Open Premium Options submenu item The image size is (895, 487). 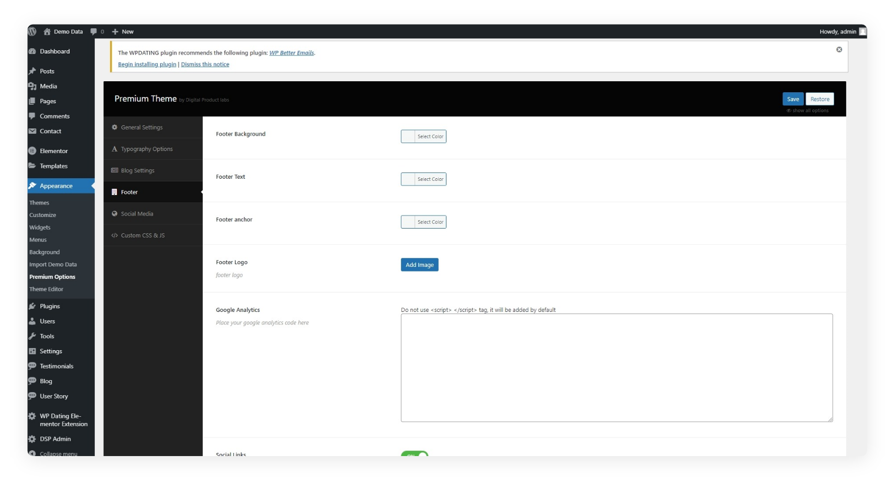pyautogui.click(x=52, y=277)
